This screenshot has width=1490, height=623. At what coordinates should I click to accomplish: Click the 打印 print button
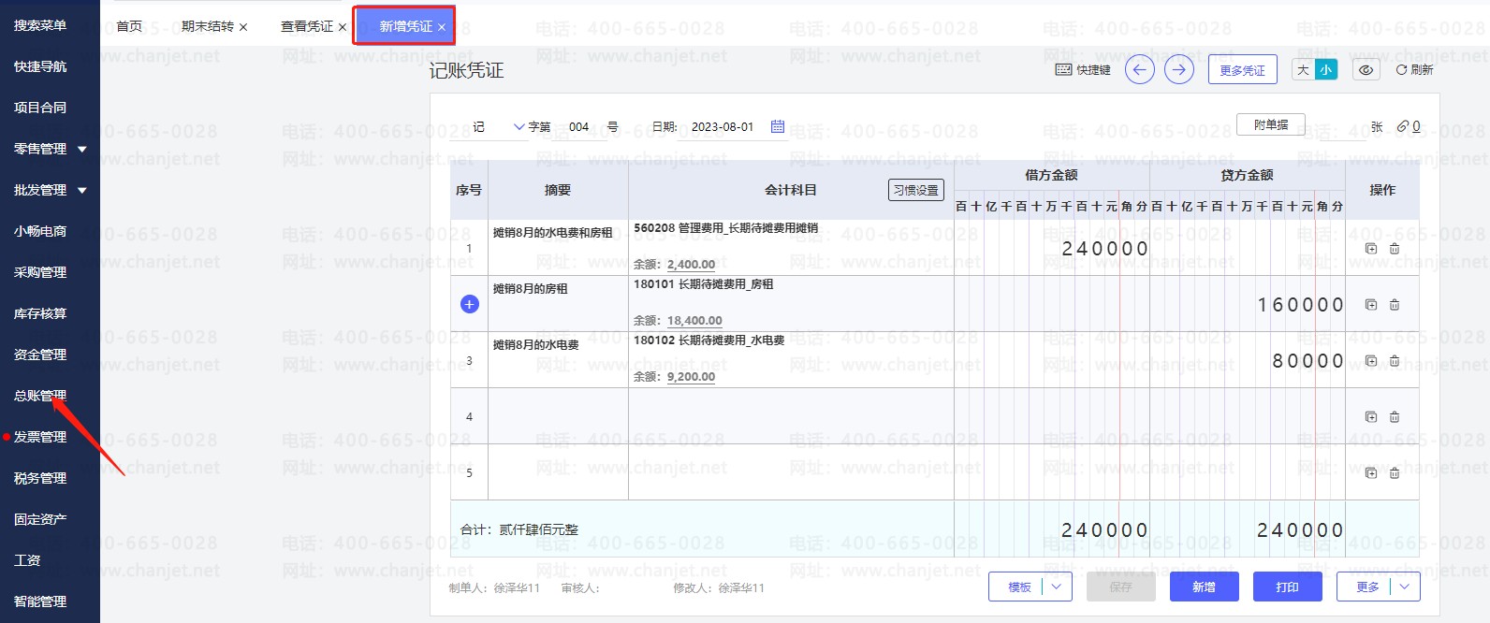(x=1287, y=587)
